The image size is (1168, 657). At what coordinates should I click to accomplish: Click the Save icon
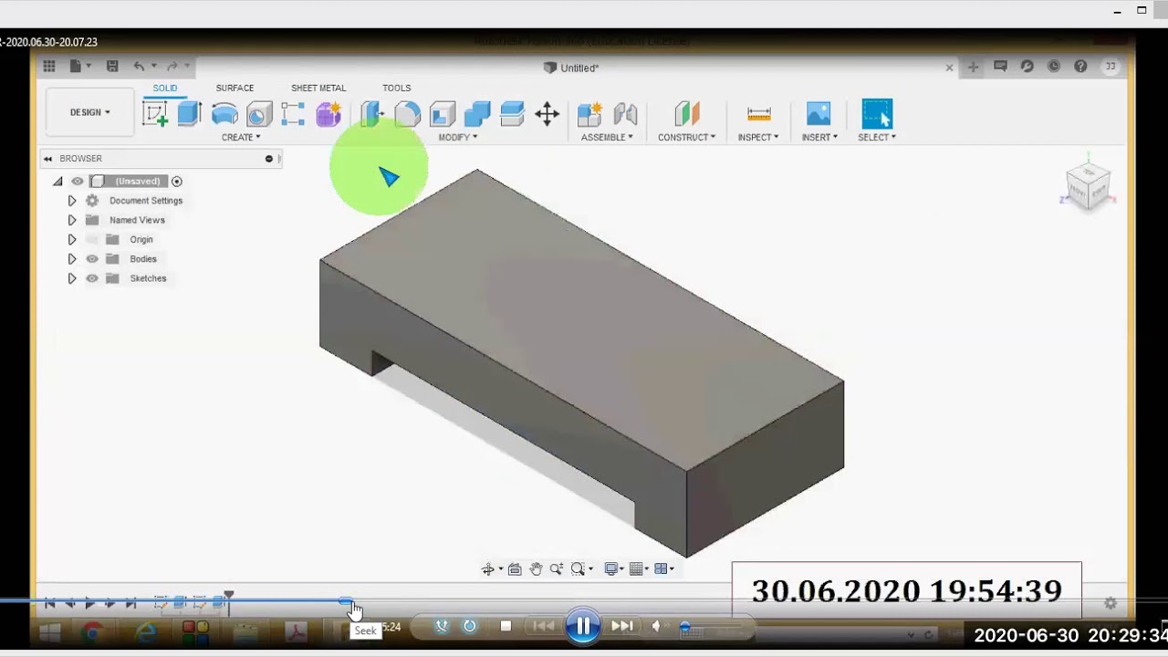[x=112, y=66]
